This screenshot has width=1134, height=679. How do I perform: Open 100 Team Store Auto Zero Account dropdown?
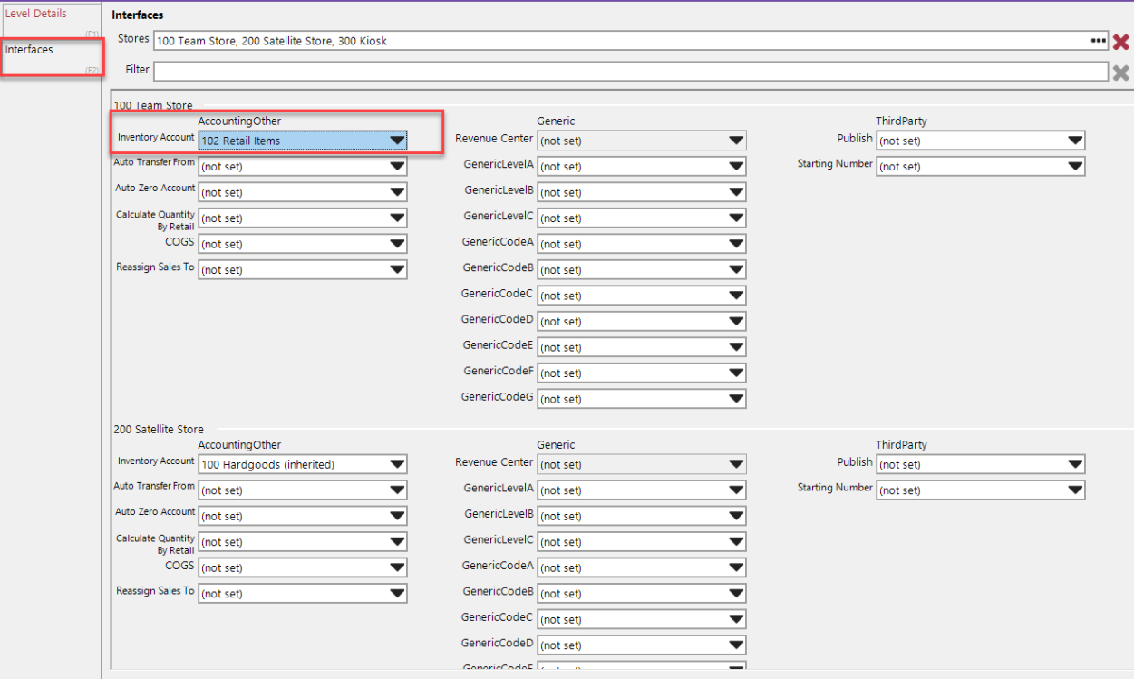(x=303, y=192)
